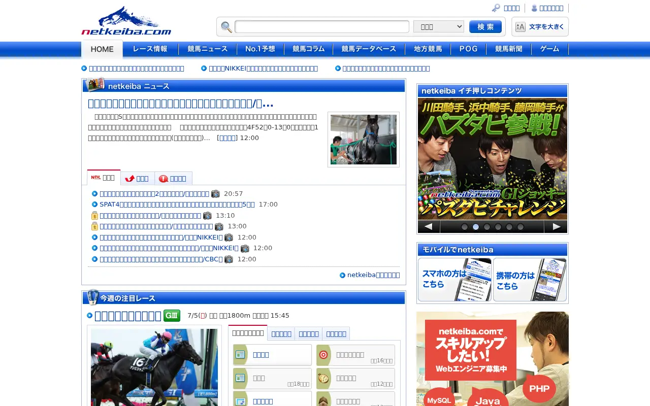Viewport: 650px width, 406px height.
Task: Click the red target icon in race panel
Action: tap(323, 355)
